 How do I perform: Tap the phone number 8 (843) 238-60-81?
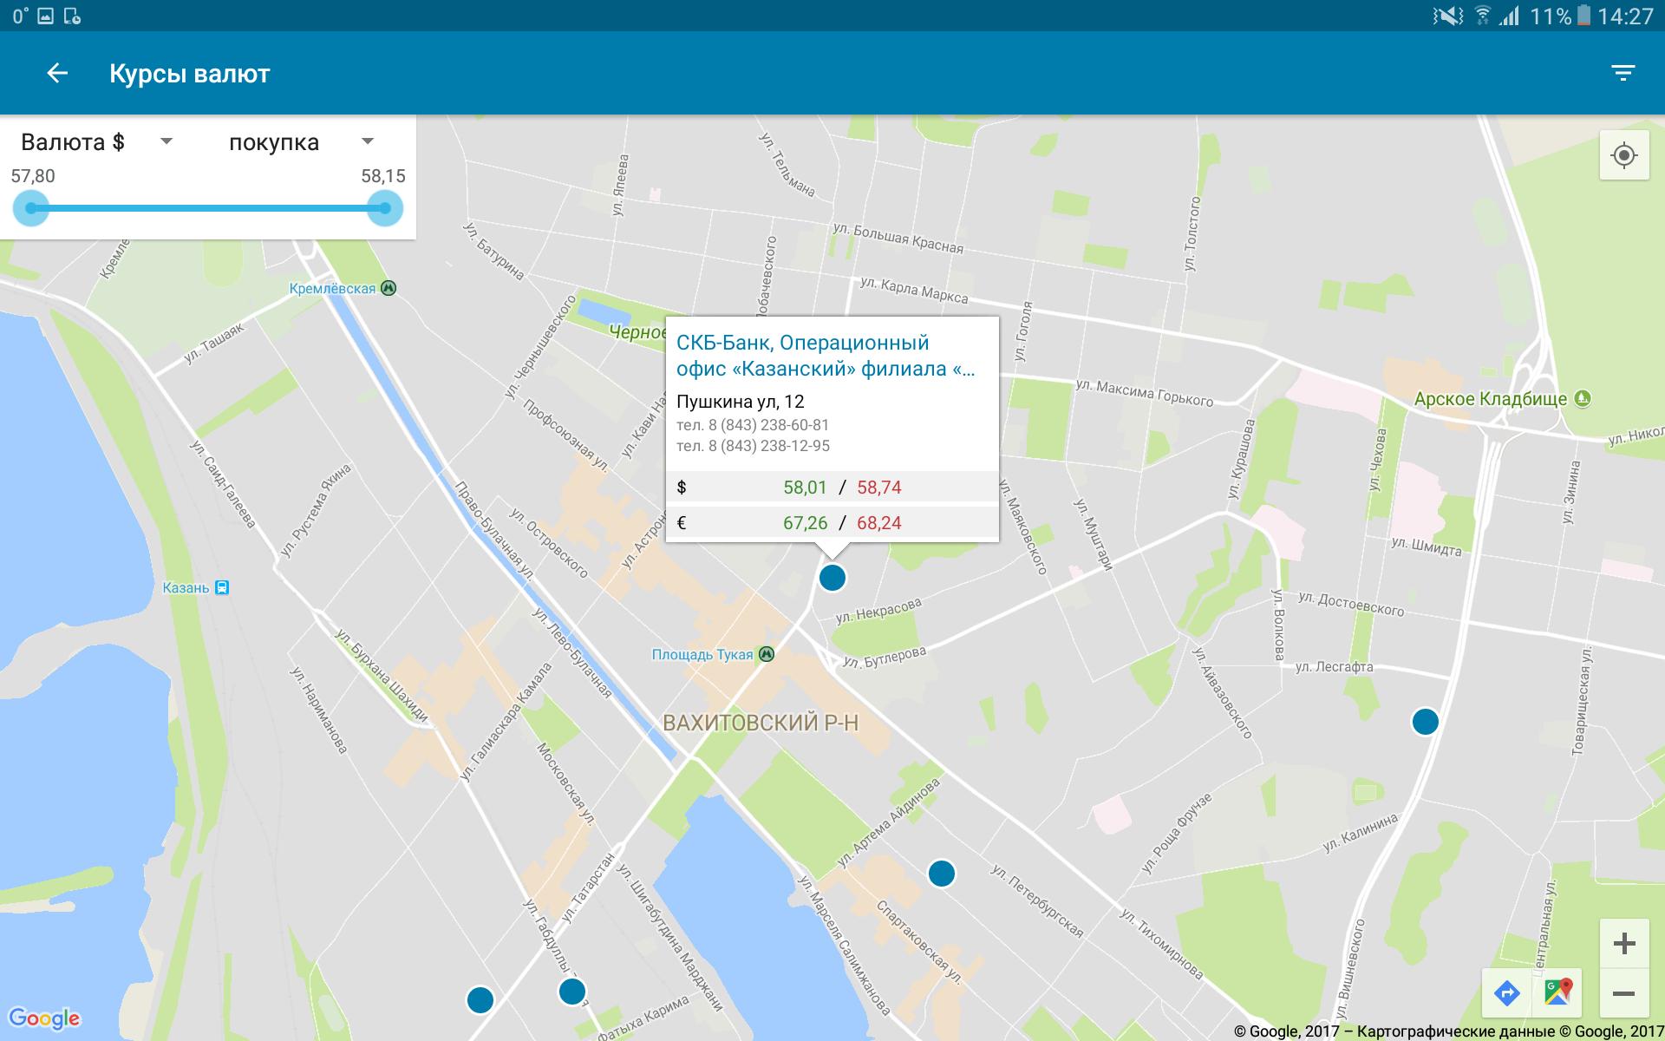753,425
